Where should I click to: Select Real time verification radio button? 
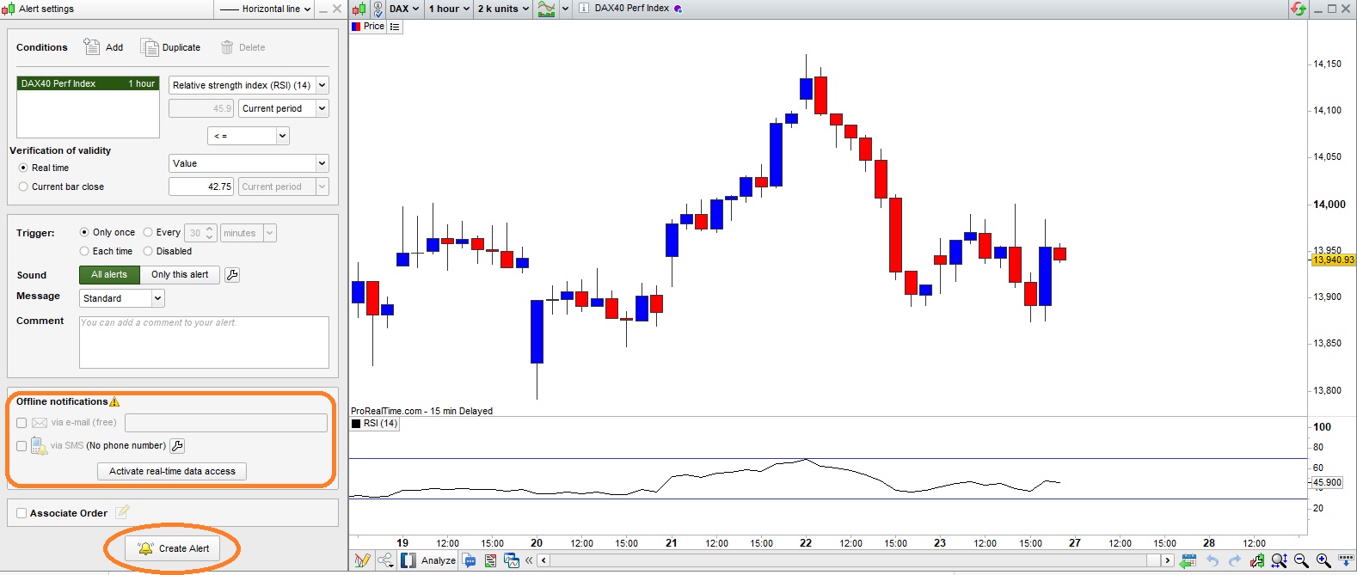23,168
